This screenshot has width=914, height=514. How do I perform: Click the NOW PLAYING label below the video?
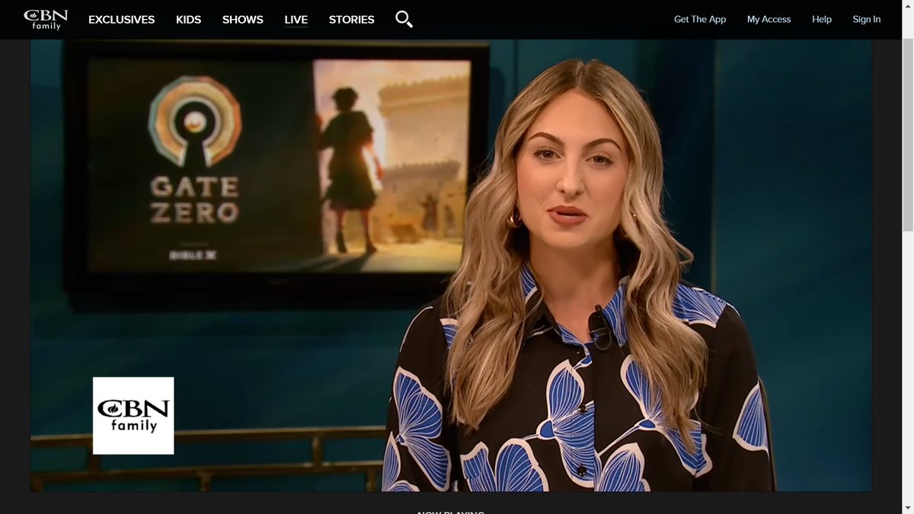tap(451, 511)
